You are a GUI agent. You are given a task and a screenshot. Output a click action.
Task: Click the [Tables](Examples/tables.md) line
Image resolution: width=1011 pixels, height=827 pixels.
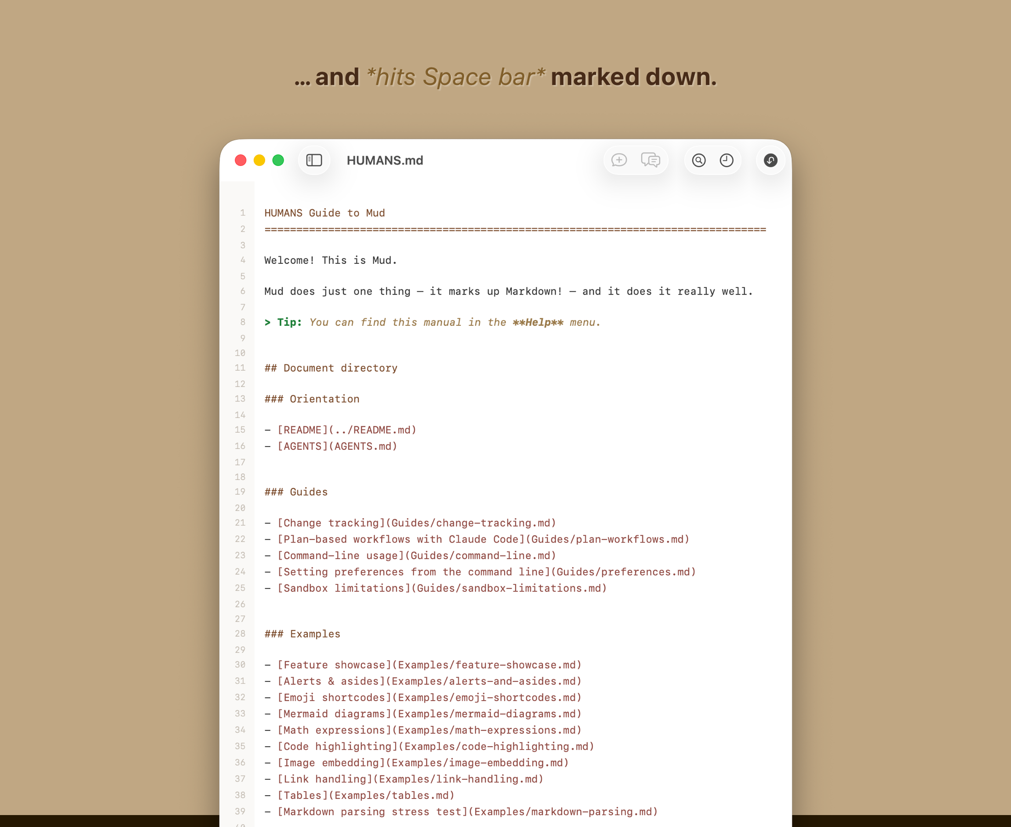click(x=360, y=795)
